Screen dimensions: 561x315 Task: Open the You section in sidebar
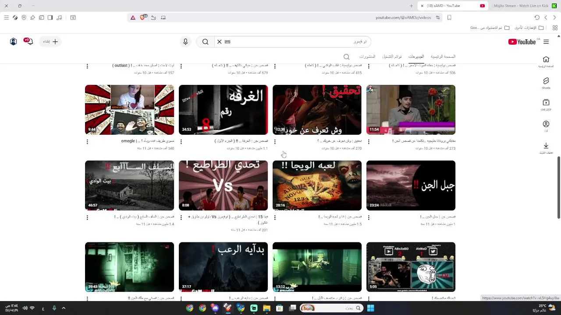[x=546, y=126]
